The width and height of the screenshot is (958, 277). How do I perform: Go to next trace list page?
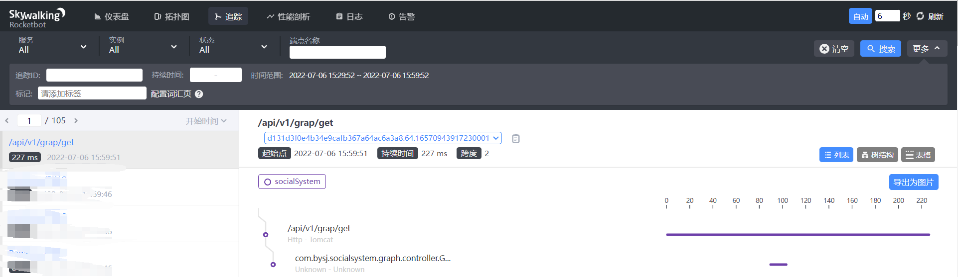[x=76, y=120]
